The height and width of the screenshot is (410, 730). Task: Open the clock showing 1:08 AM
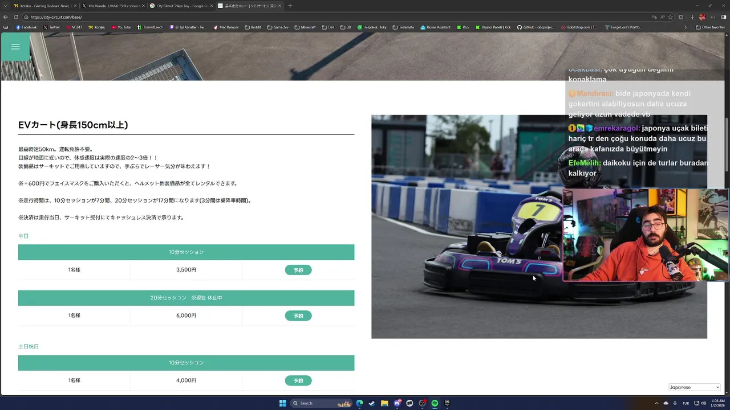[x=717, y=403]
